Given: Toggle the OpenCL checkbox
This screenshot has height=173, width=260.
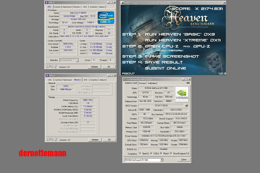Looking at the screenshot, I should click(140, 153).
